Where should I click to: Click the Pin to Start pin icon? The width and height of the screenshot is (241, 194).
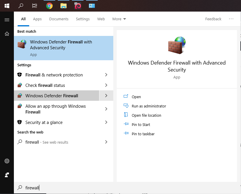(126, 124)
